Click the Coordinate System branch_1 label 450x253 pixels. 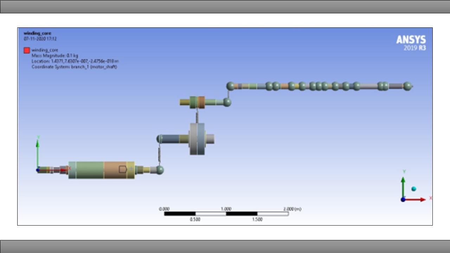click(74, 67)
